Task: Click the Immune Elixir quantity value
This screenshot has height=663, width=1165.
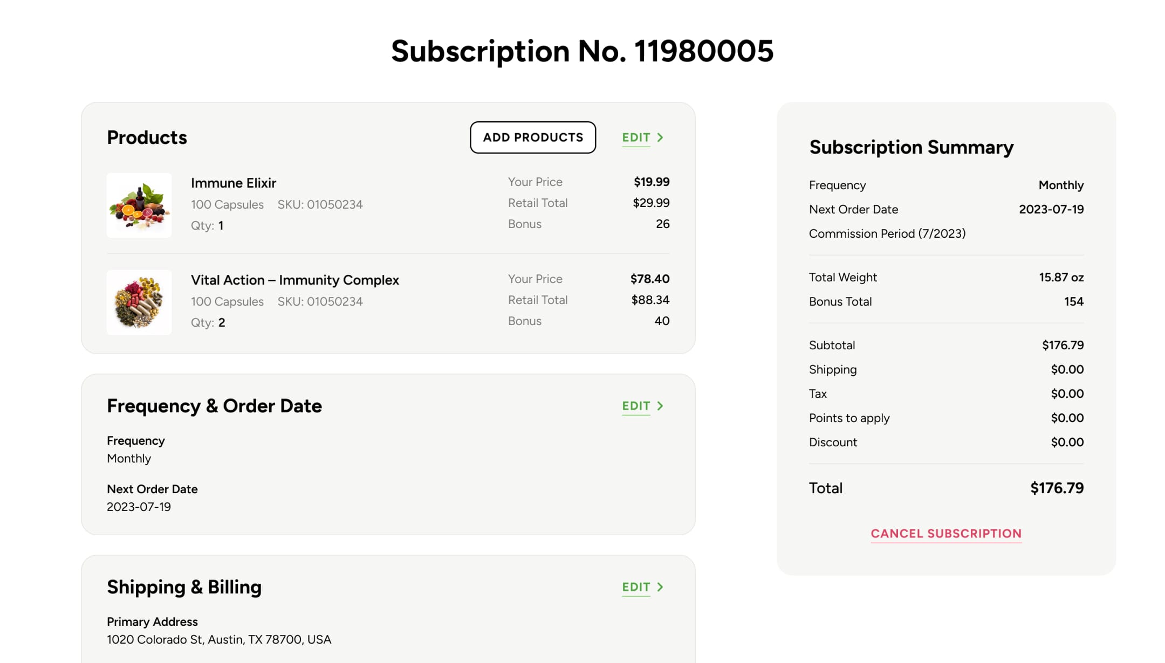Action: [221, 225]
